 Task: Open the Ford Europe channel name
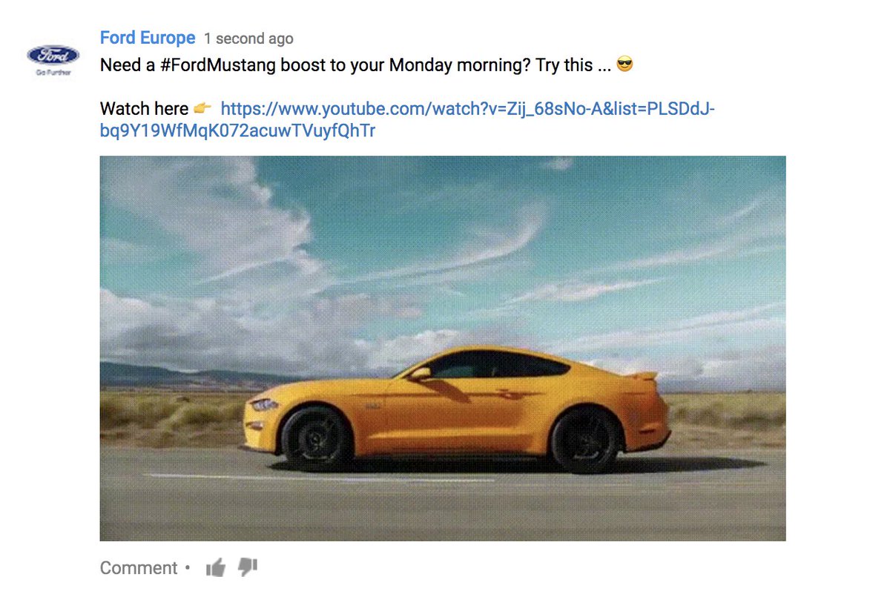tap(148, 37)
